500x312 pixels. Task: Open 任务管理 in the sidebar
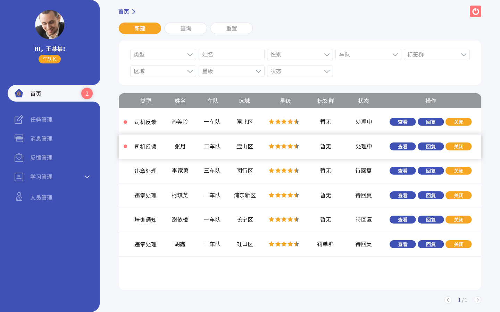(41, 120)
